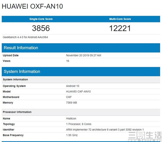This screenshot has height=142, width=162.
Task: Select the Android 10 value
Action: pos(73,86)
